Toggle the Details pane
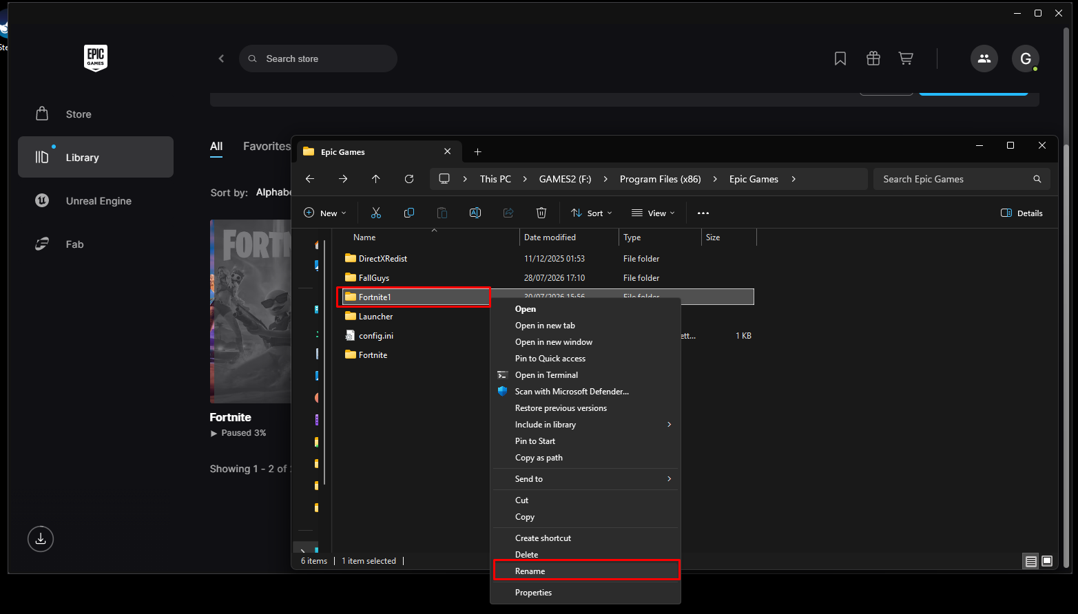1078x614 pixels. coord(1022,213)
